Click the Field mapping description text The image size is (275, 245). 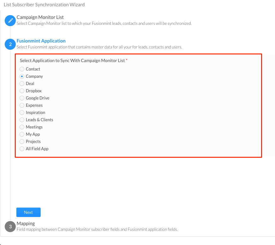pyautogui.click(x=97, y=229)
